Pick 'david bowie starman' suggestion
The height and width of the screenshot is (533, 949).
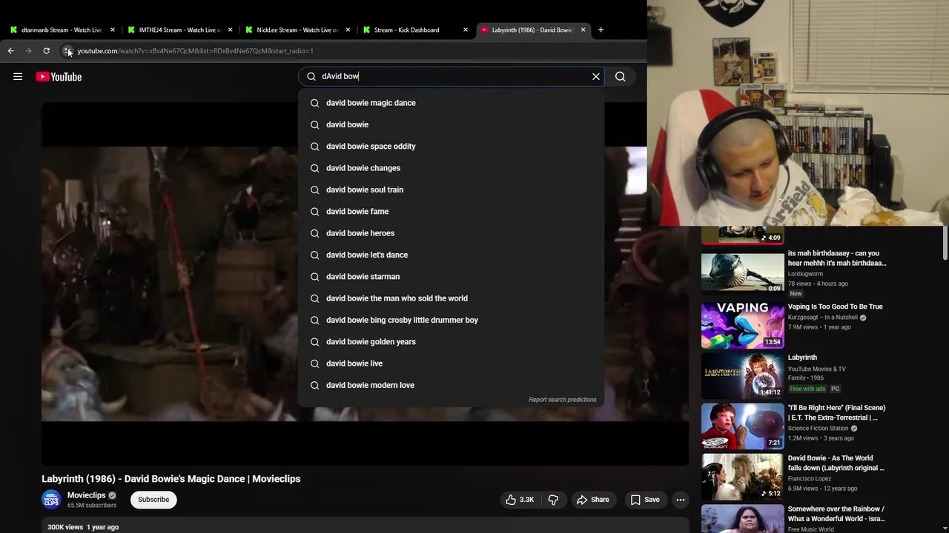click(451, 276)
